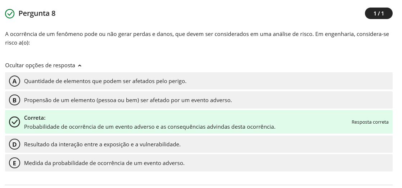The height and width of the screenshot is (188, 402).
Task: Click the check-circle icon in the correct answer row
Action: coord(14,122)
